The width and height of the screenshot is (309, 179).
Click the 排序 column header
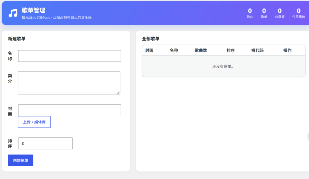[231, 50]
